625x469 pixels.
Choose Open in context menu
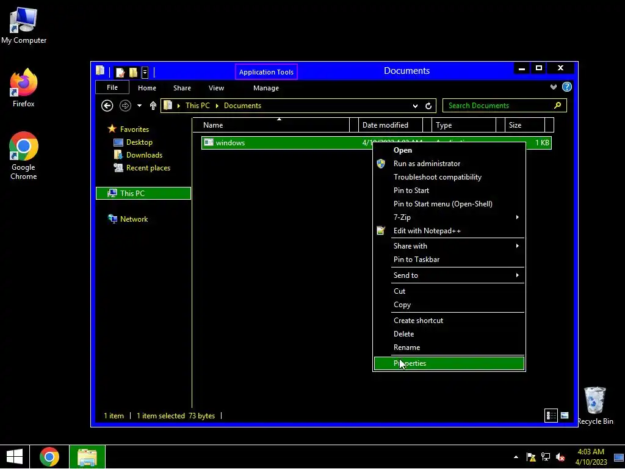449,150
